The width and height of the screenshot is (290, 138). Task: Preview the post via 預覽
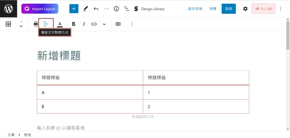(213, 9)
